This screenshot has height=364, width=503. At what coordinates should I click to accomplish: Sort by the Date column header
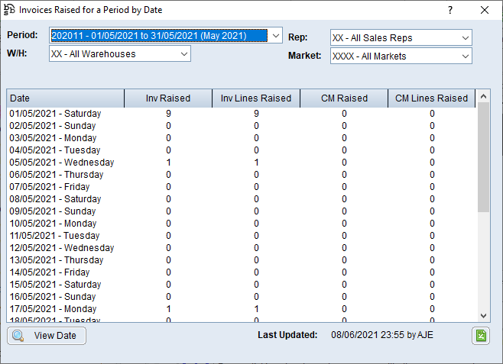[x=65, y=98]
